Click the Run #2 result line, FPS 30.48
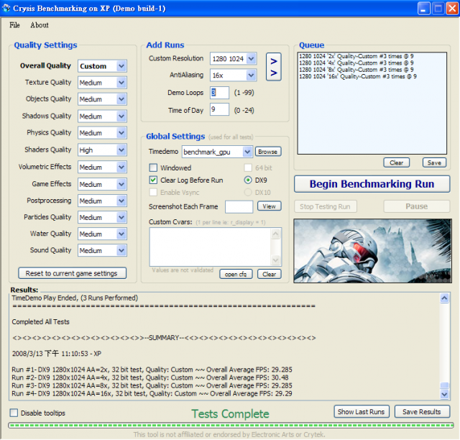Image resolution: width=460 pixels, height=440 pixels. coord(150,377)
